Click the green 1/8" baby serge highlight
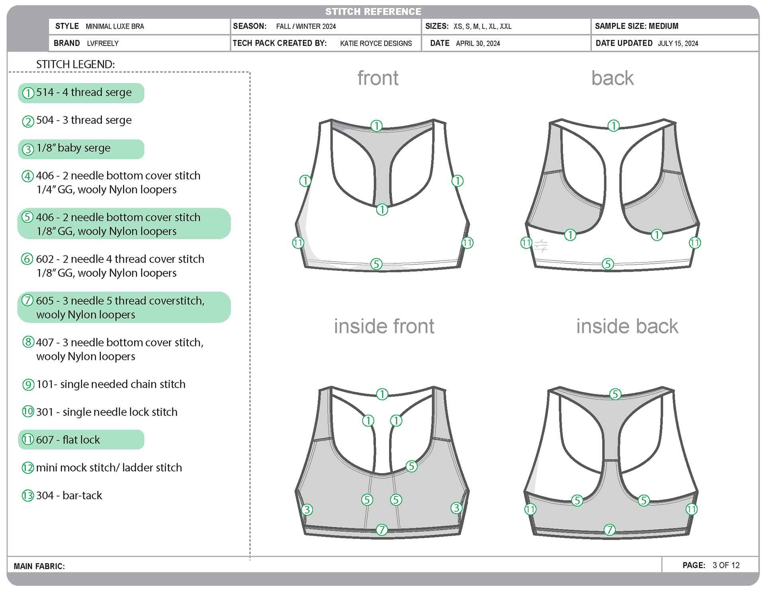 81,149
